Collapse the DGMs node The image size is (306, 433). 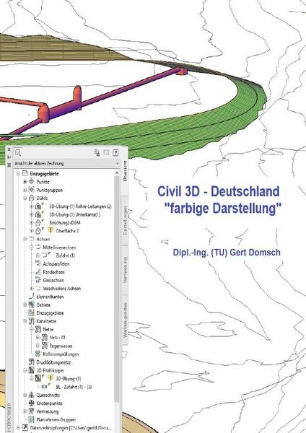25,198
